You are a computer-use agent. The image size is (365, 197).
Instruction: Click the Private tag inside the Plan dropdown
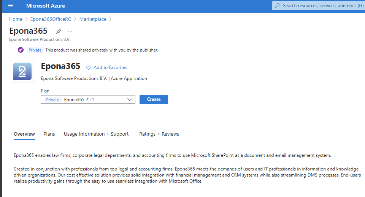[x=52, y=100]
